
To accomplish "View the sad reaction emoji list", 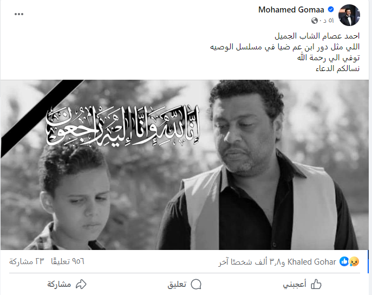I will pos(354,261).
